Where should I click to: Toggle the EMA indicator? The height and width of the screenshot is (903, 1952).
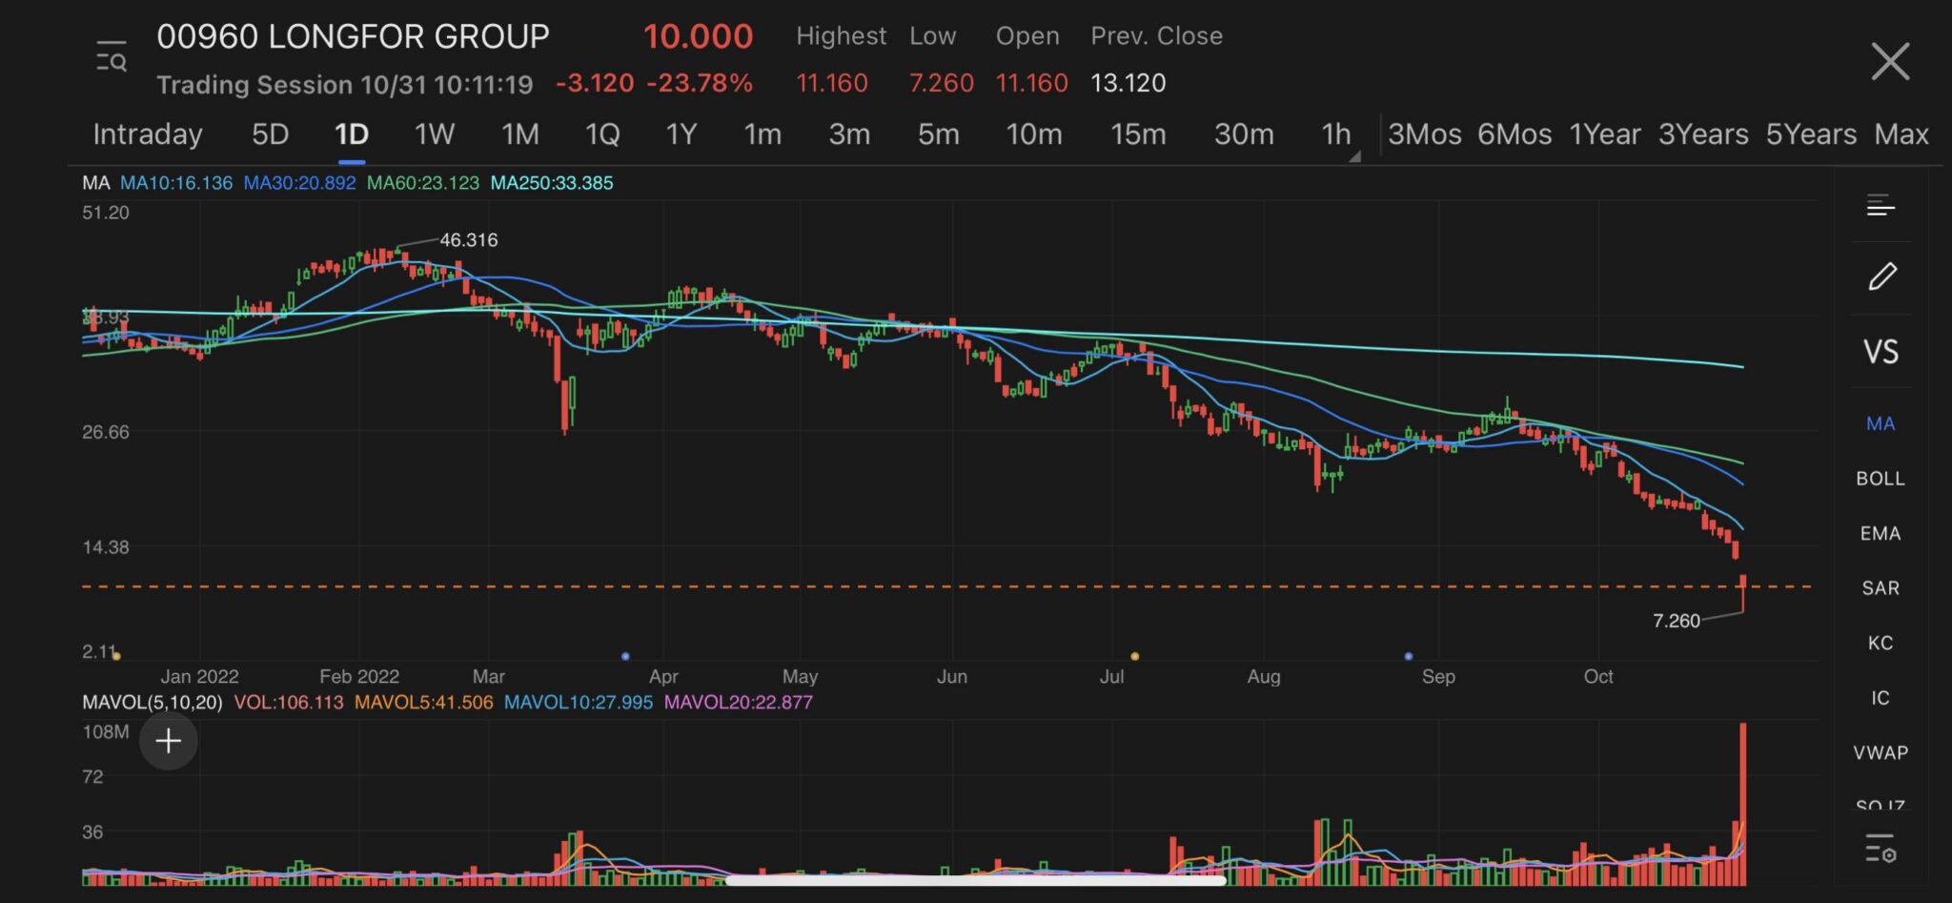1881,534
